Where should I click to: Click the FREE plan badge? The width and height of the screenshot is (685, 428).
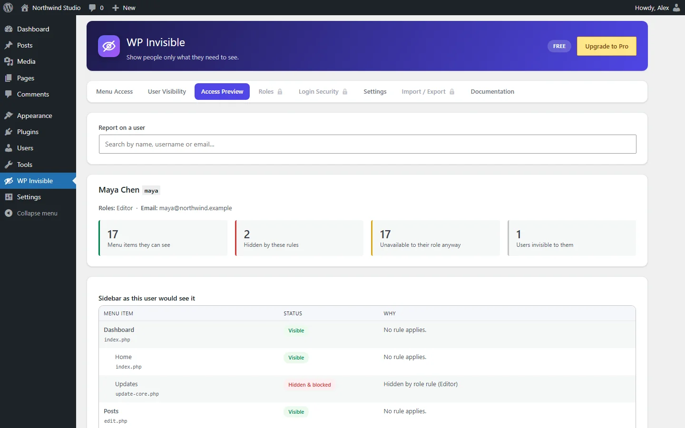(x=559, y=46)
